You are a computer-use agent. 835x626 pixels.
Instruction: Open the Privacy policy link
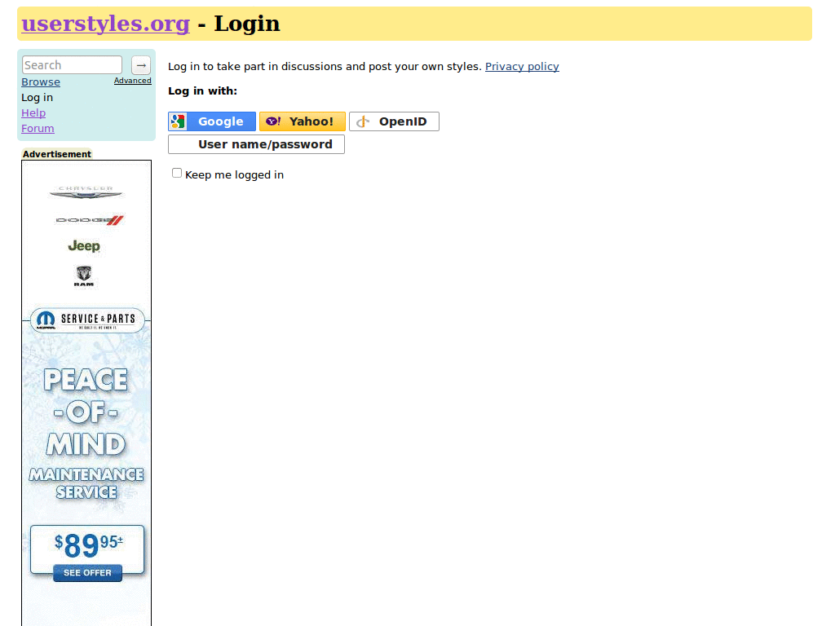pyautogui.click(x=522, y=67)
